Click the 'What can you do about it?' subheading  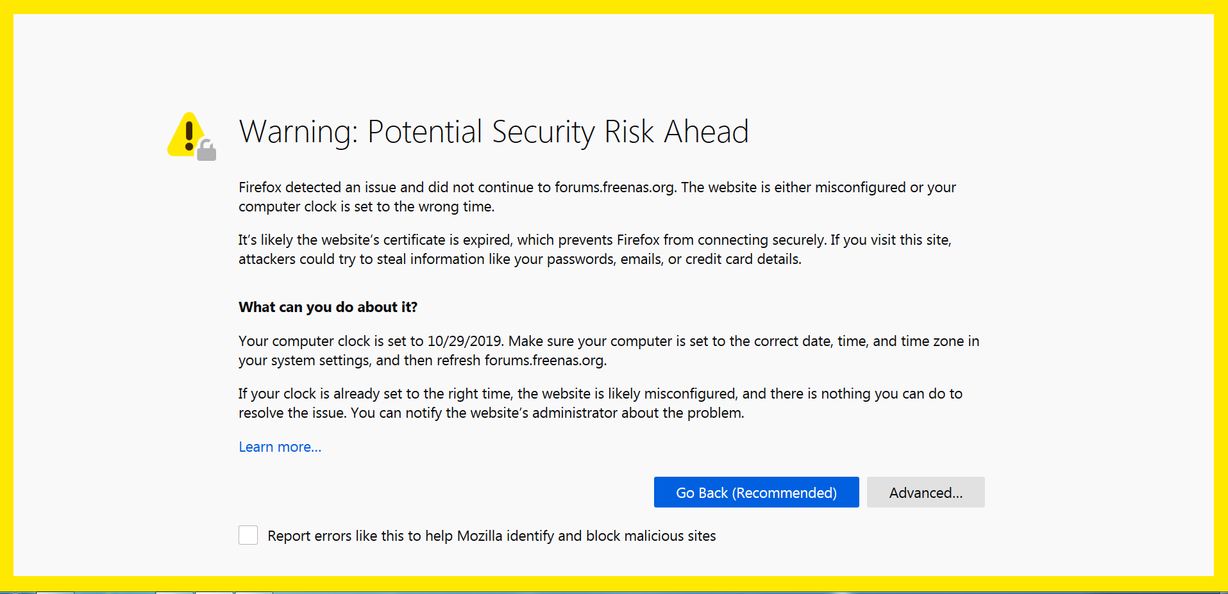[328, 307]
